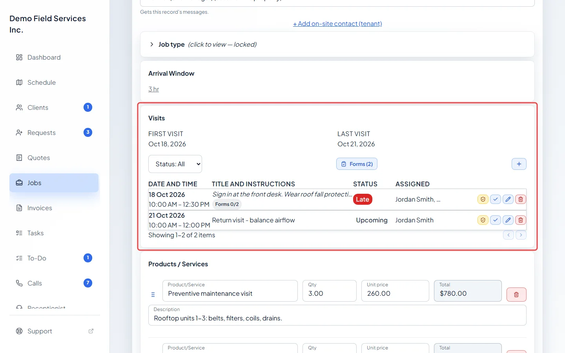Open the Clients section
Screen dimensions: 565x353
[54, 107]
